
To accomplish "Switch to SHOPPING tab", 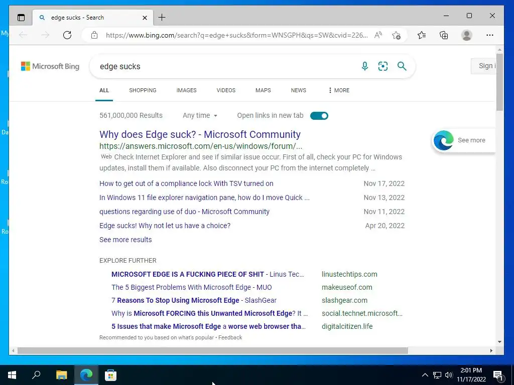I will click(x=143, y=90).
